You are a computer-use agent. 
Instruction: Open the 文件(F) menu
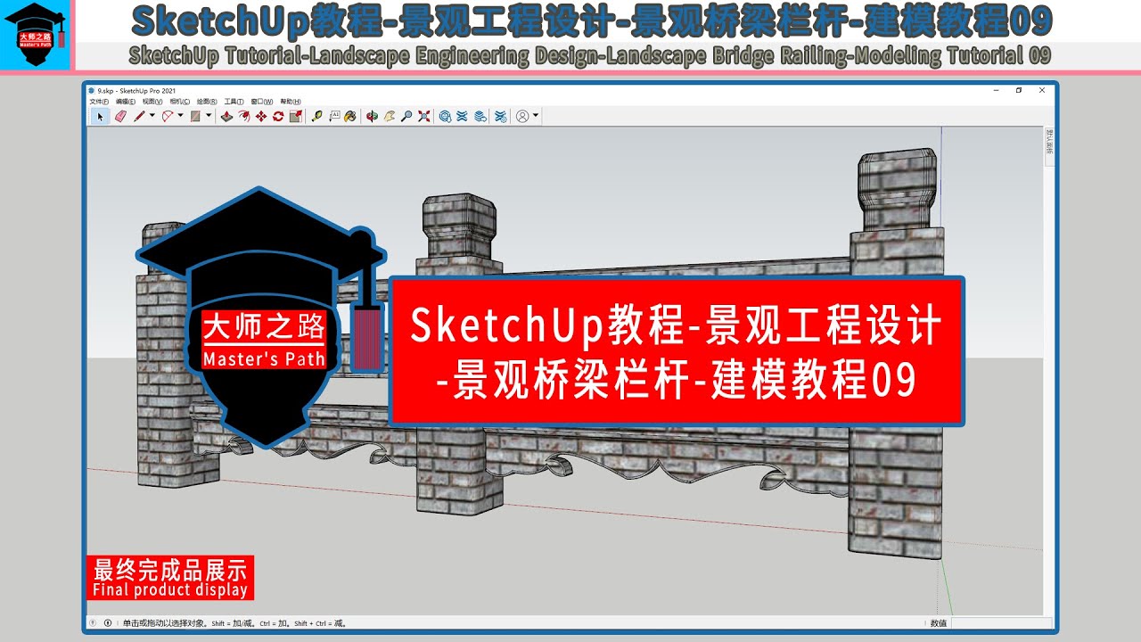pyautogui.click(x=99, y=102)
